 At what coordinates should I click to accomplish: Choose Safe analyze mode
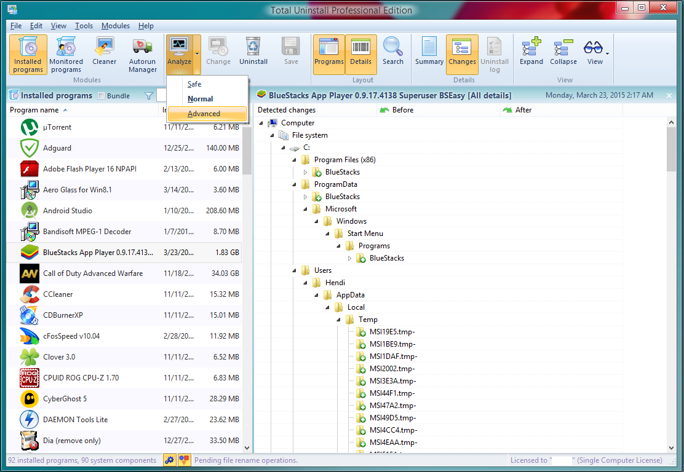tap(207, 84)
